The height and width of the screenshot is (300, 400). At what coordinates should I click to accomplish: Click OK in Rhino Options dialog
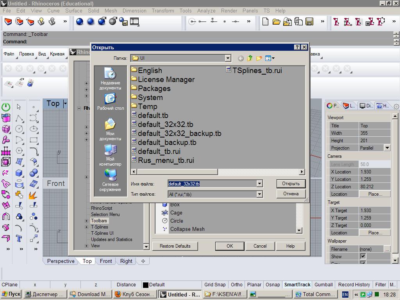point(230,246)
